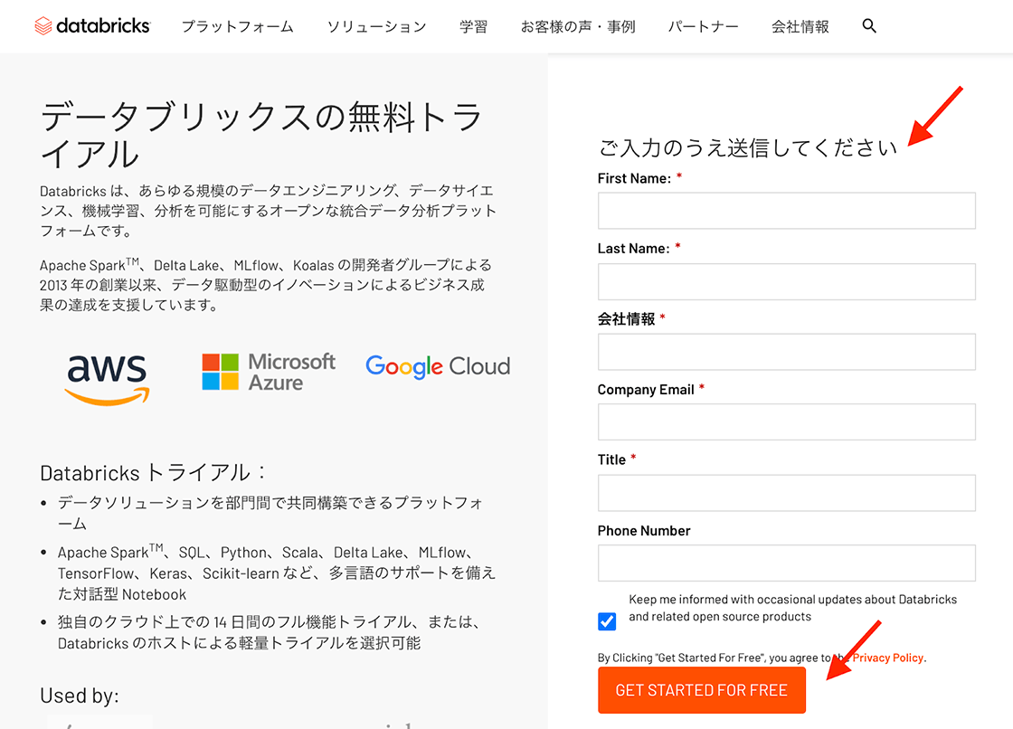Open the 学習 menu
The width and height of the screenshot is (1013, 729).
(473, 26)
